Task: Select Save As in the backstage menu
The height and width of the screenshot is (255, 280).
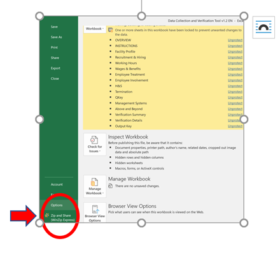Action: click(57, 37)
